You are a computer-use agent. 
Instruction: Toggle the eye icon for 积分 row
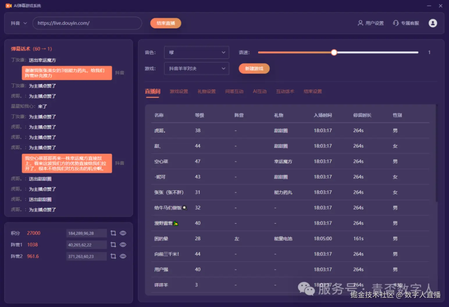(x=123, y=233)
